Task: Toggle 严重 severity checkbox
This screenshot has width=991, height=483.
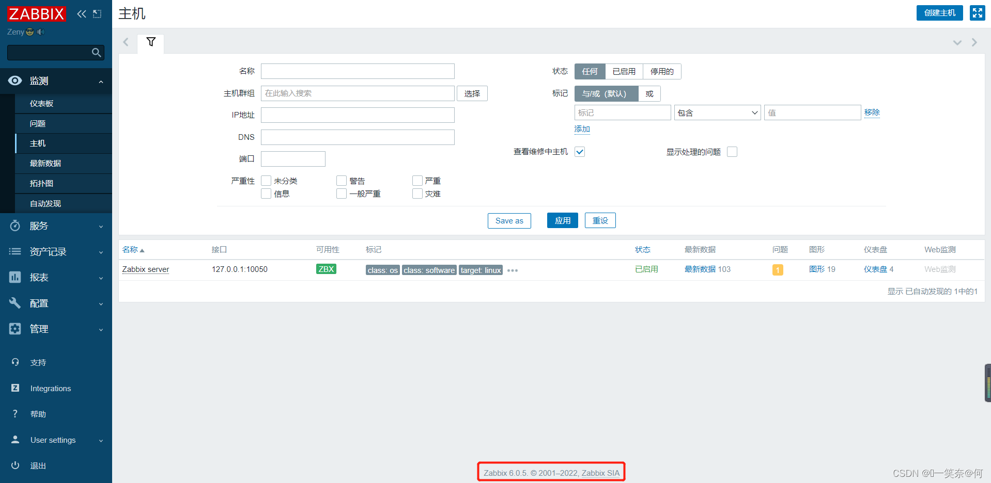Action: pyautogui.click(x=417, y=181)
